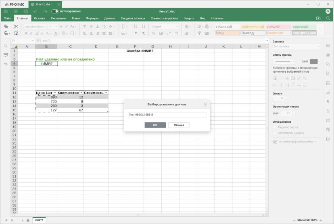
Task: Select the Лист1 sheet tab
Action: coord(39,220)
